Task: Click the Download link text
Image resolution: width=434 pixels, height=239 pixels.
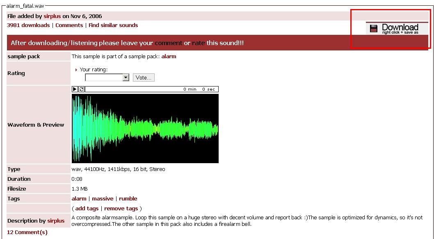Action: 400,27
